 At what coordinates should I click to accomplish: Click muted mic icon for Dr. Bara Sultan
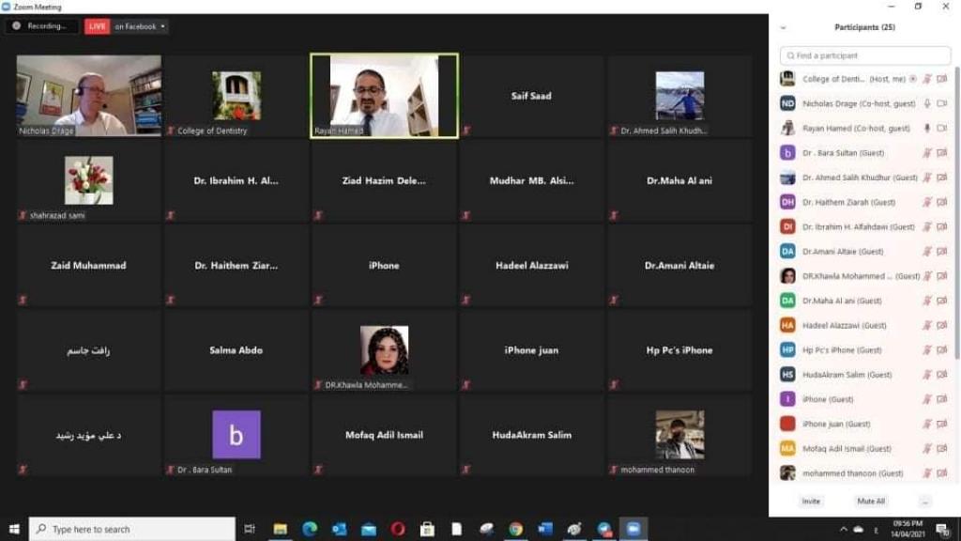[927, 152]
